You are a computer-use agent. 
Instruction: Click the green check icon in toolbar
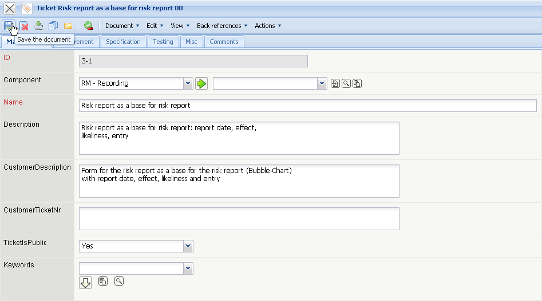pyautogui.click(x=88, y=26)
